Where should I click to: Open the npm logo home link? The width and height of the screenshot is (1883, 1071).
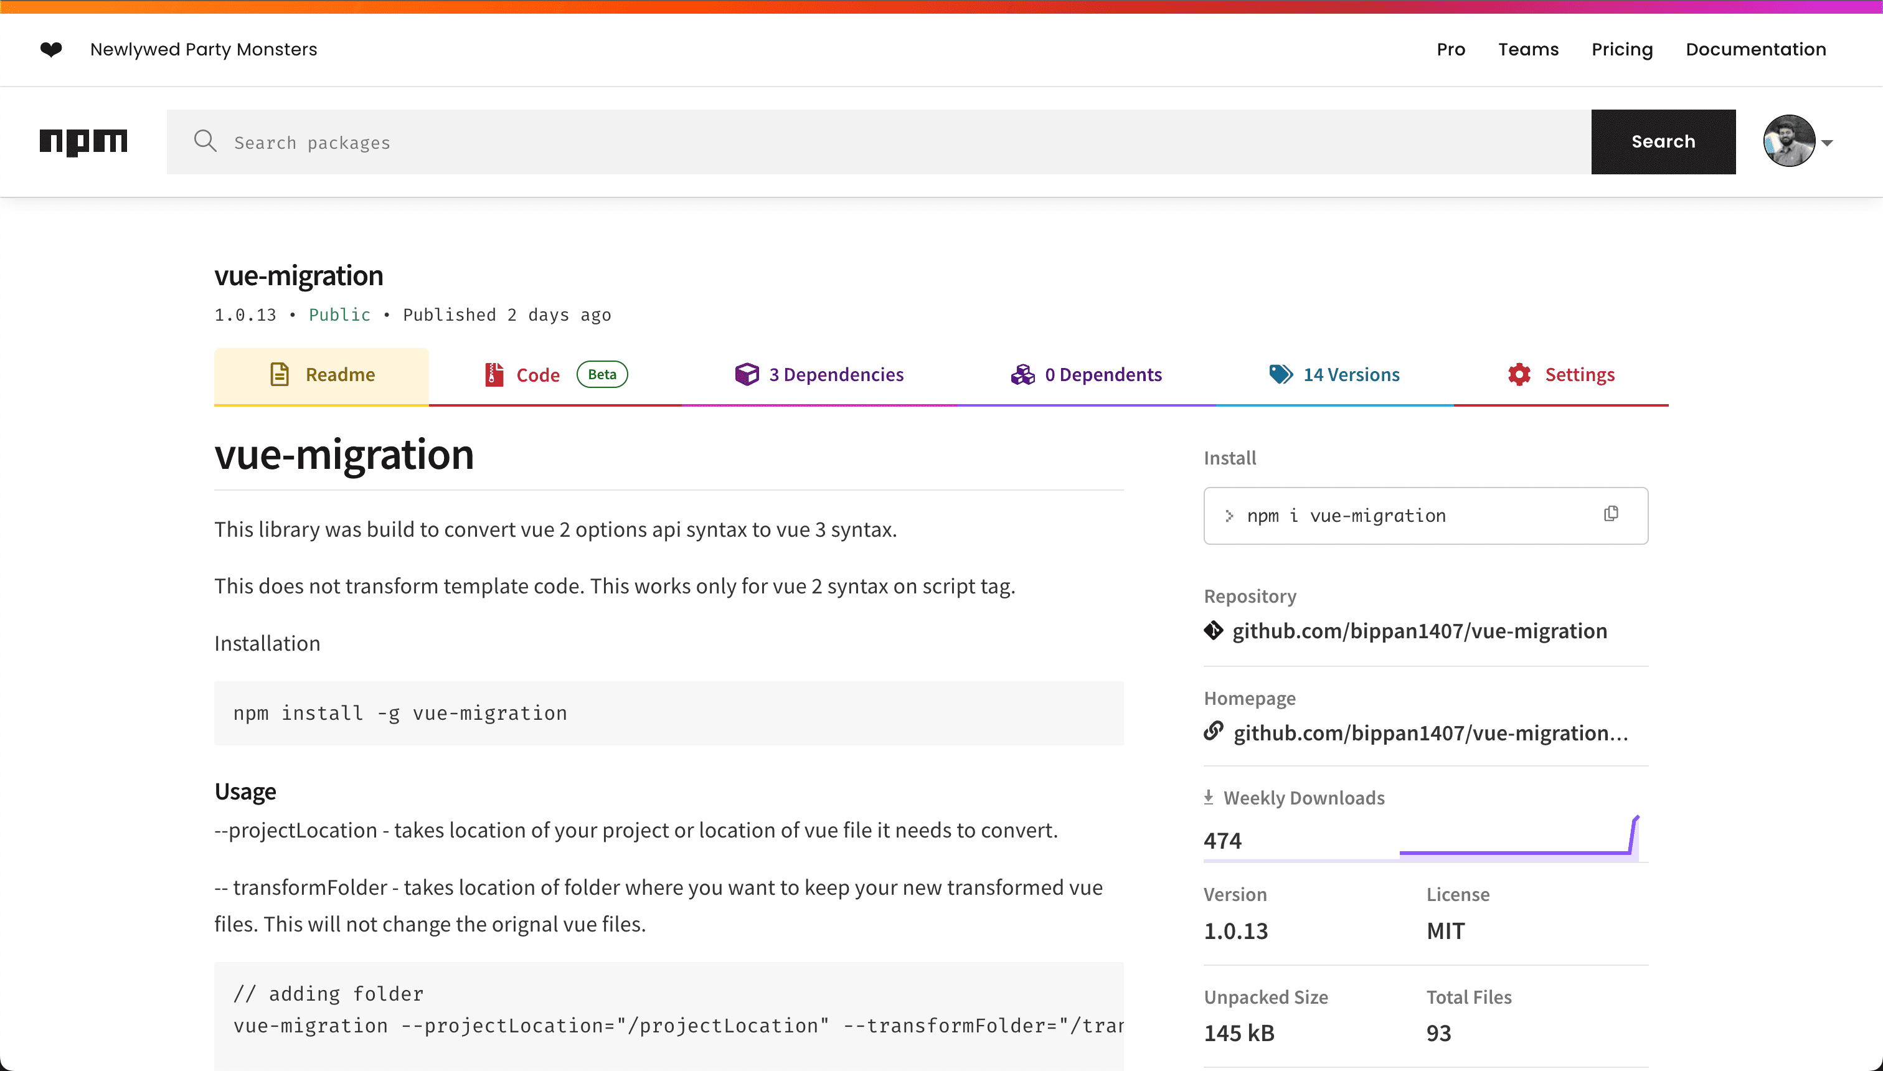pos(83,141)
